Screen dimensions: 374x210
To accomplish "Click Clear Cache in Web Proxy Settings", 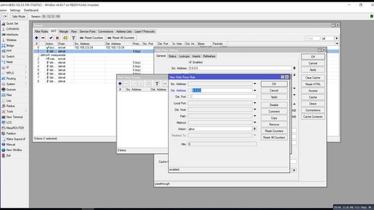I will coord(313,78).
